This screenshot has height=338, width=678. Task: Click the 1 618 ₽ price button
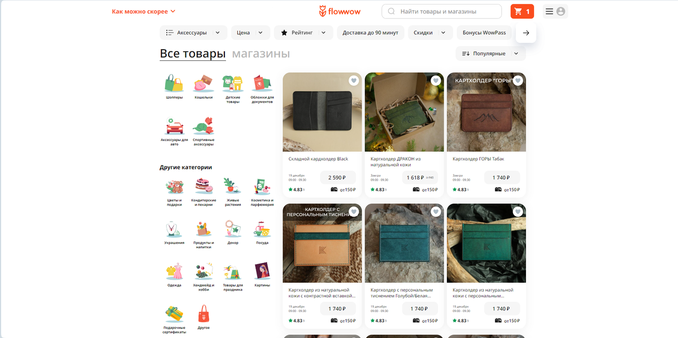coord(420,178)
